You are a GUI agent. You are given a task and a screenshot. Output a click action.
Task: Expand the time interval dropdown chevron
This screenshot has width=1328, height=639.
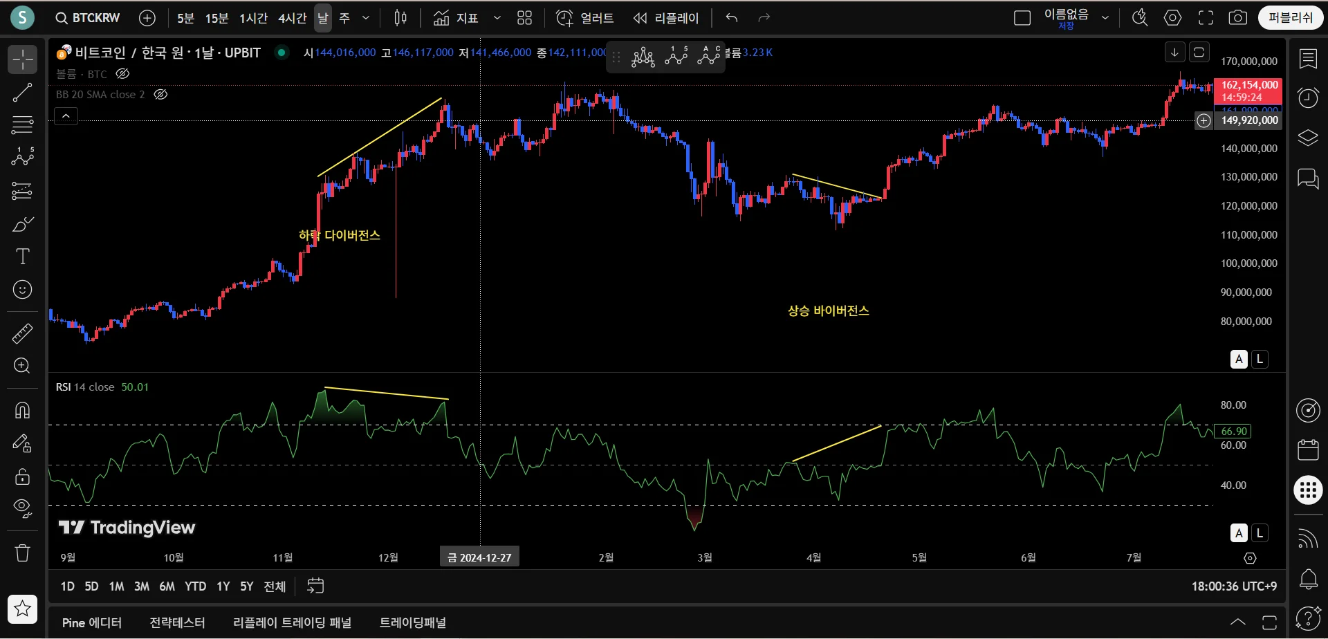(x=366, y=18)
